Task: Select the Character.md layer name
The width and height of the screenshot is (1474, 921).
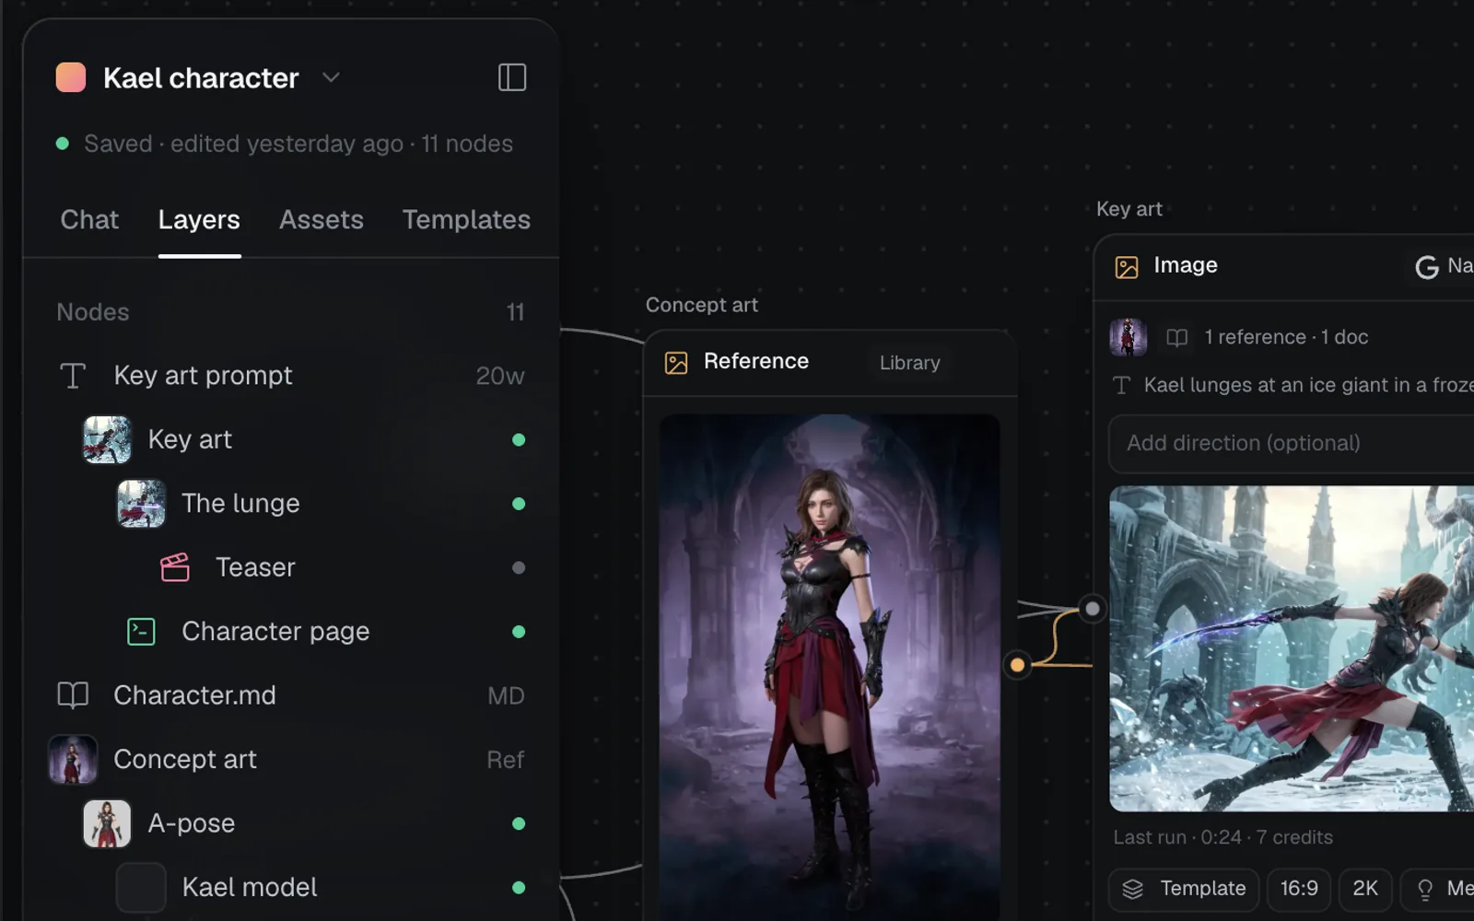Action: 194,695
